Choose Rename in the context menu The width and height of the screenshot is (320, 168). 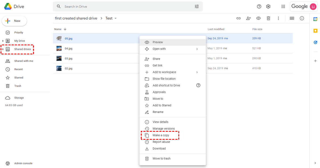158,112
